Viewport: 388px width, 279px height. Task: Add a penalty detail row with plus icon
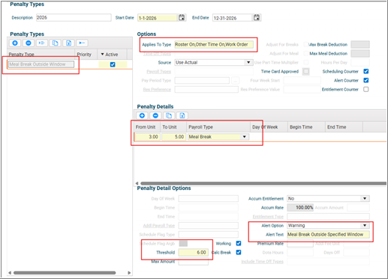[x=142, y=115]
